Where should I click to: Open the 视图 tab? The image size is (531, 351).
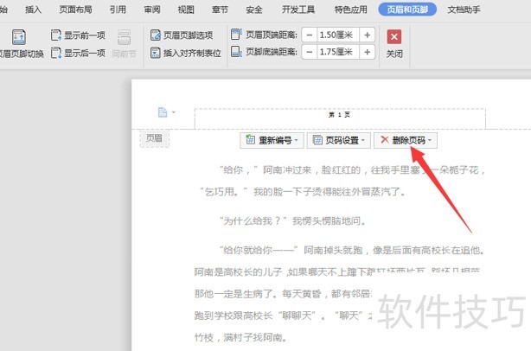[x=186, y=10]
